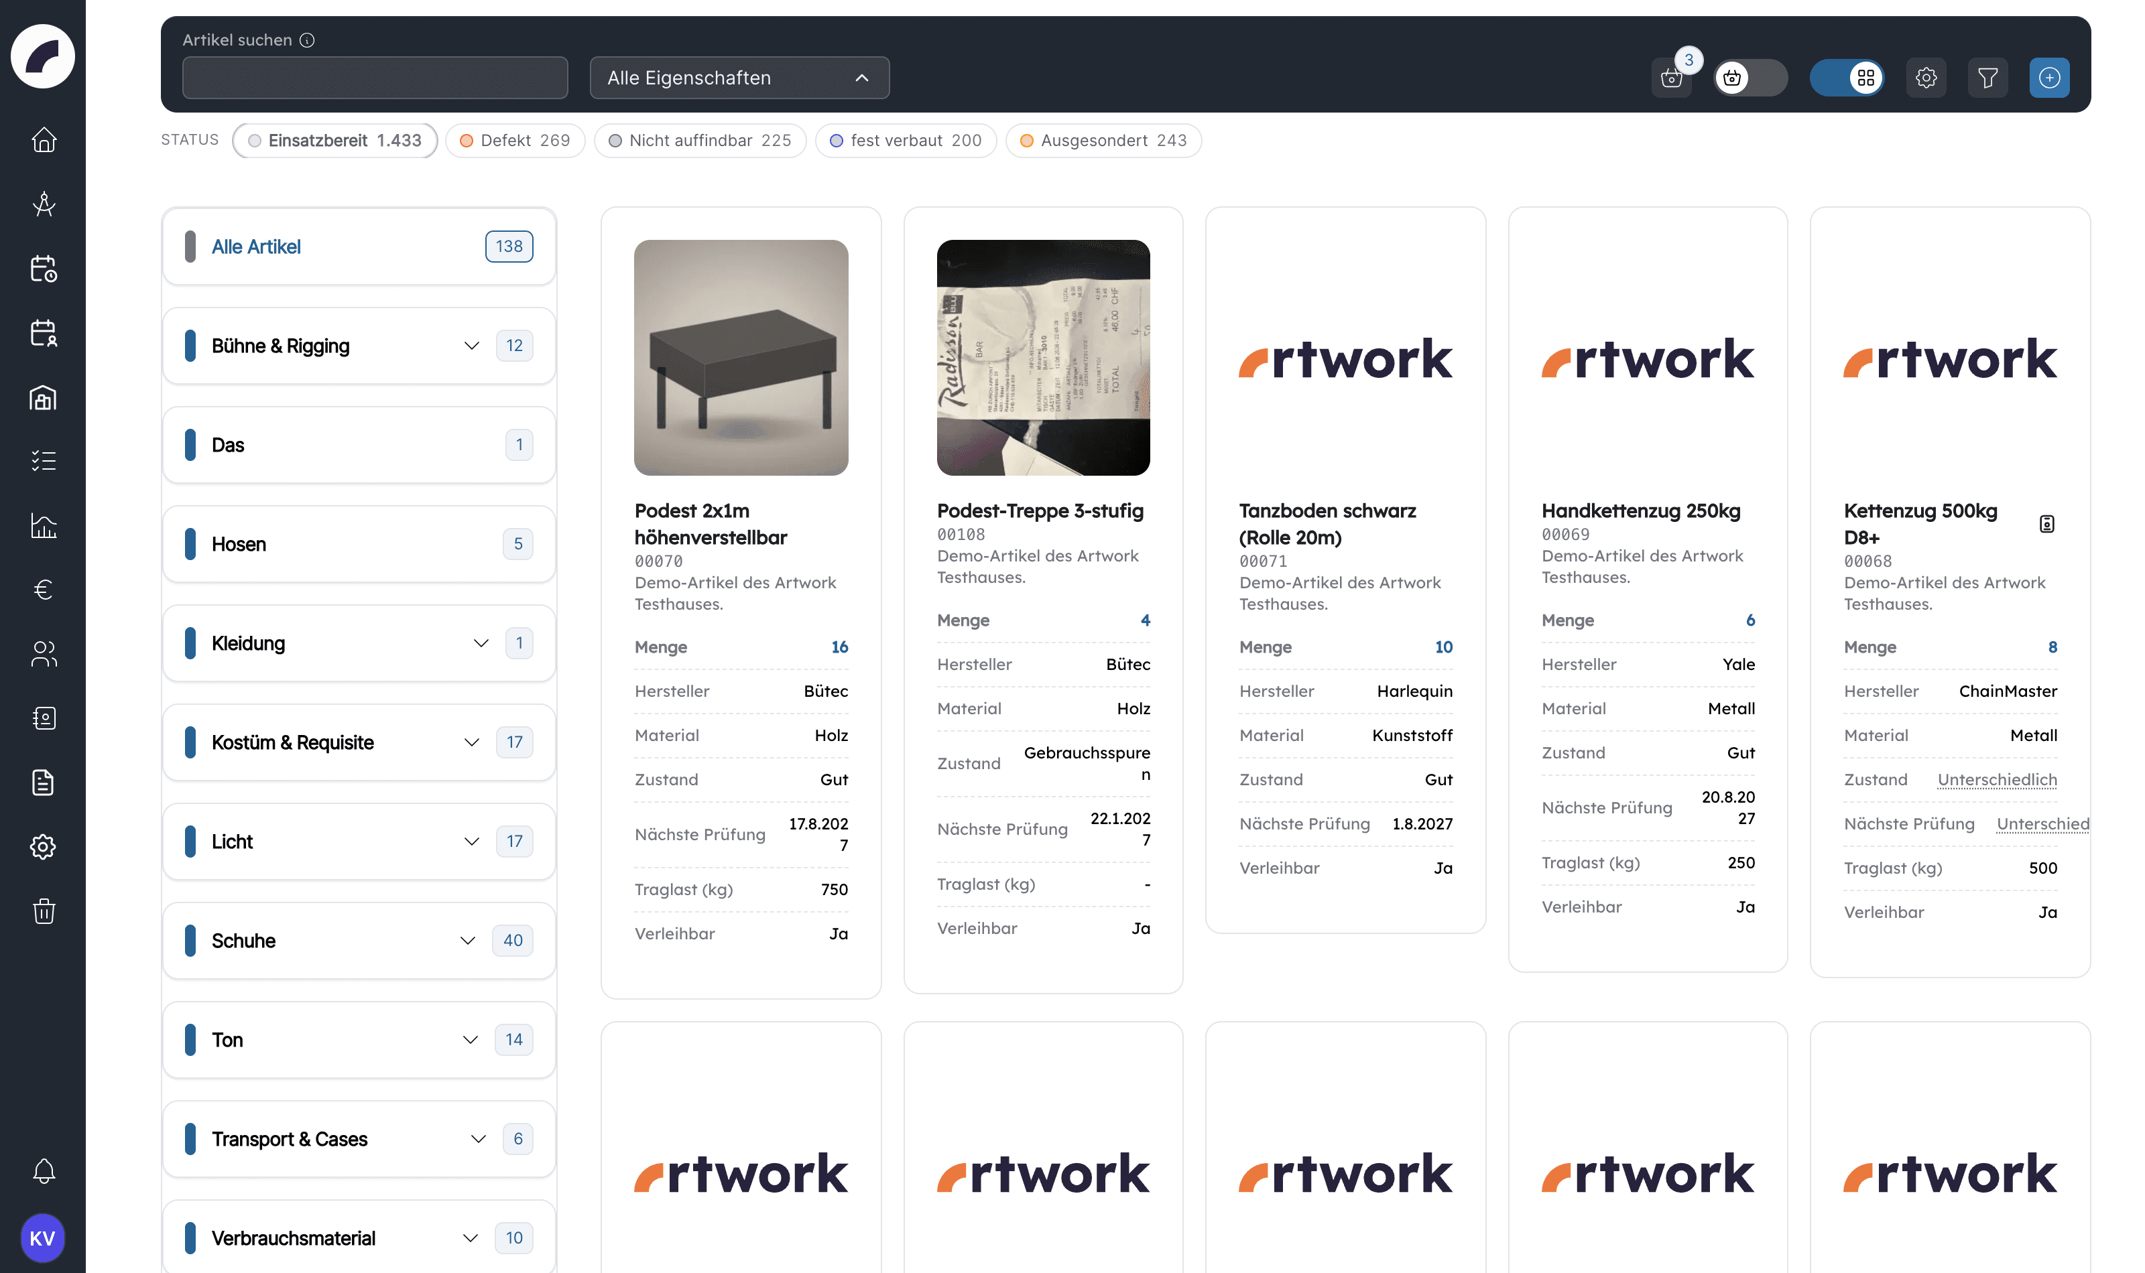Viewport: 2145px width, 1273px height.
Task: Select the Defekt status filter
Action: point(515,141)
